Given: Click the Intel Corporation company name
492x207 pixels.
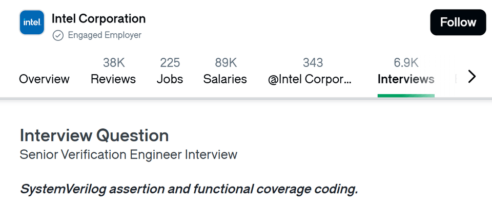Looking at the screenshot, I should [x=98, y=19].
